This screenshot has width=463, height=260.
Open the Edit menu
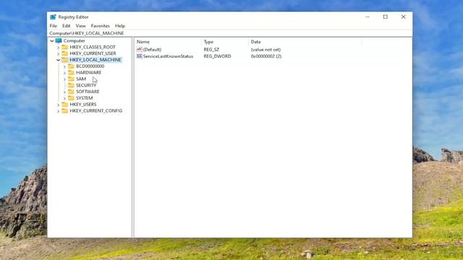pos(66,26)
